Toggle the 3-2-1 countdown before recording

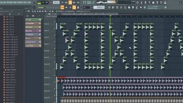(x=70, y=3)
